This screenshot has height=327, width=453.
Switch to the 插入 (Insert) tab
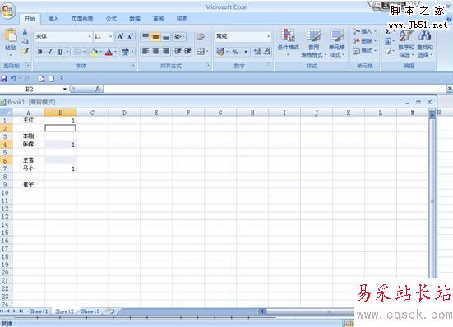click(53, 19)
